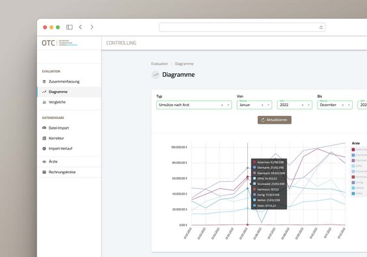Clear the Dezember month selection
Viewport: 367px width, 257px height.
[343, 105]
